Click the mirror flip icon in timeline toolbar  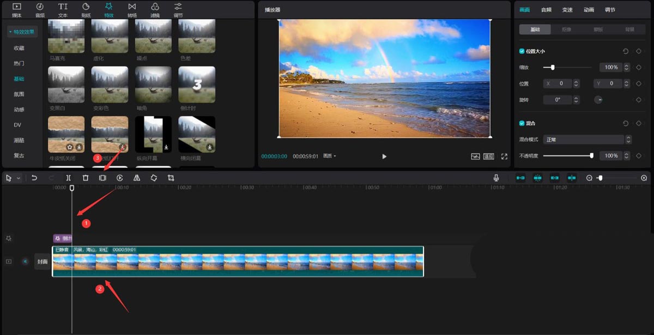(137, 178)
